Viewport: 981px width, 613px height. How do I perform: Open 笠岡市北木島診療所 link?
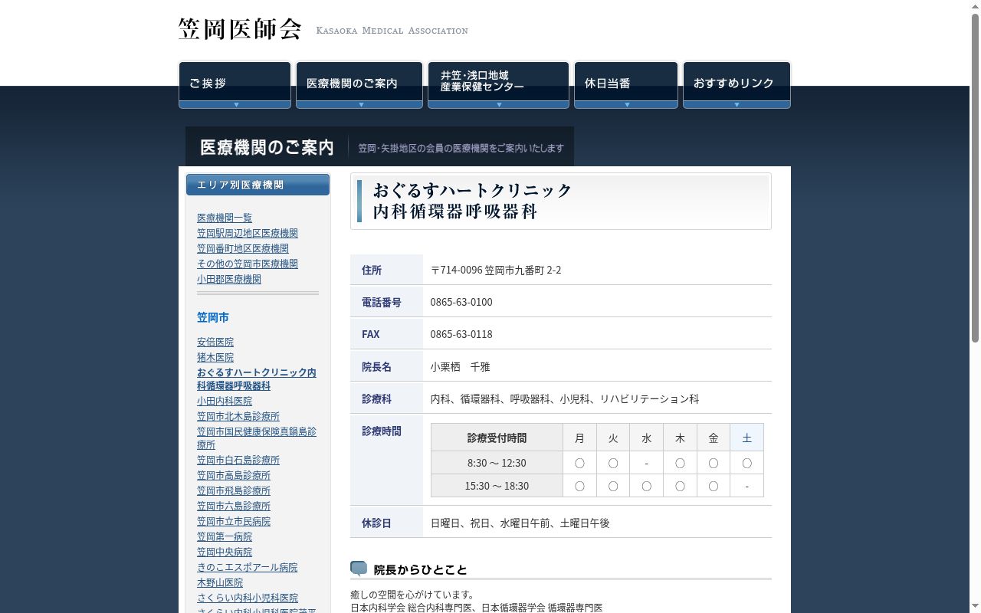click(x=238, y=416)
